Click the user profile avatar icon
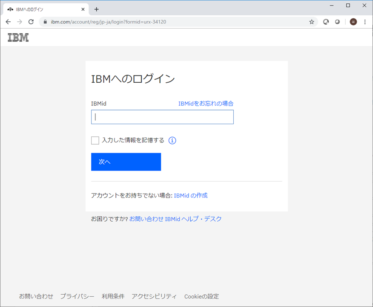This screenshot has height=307, width=373. pos(353,22)
